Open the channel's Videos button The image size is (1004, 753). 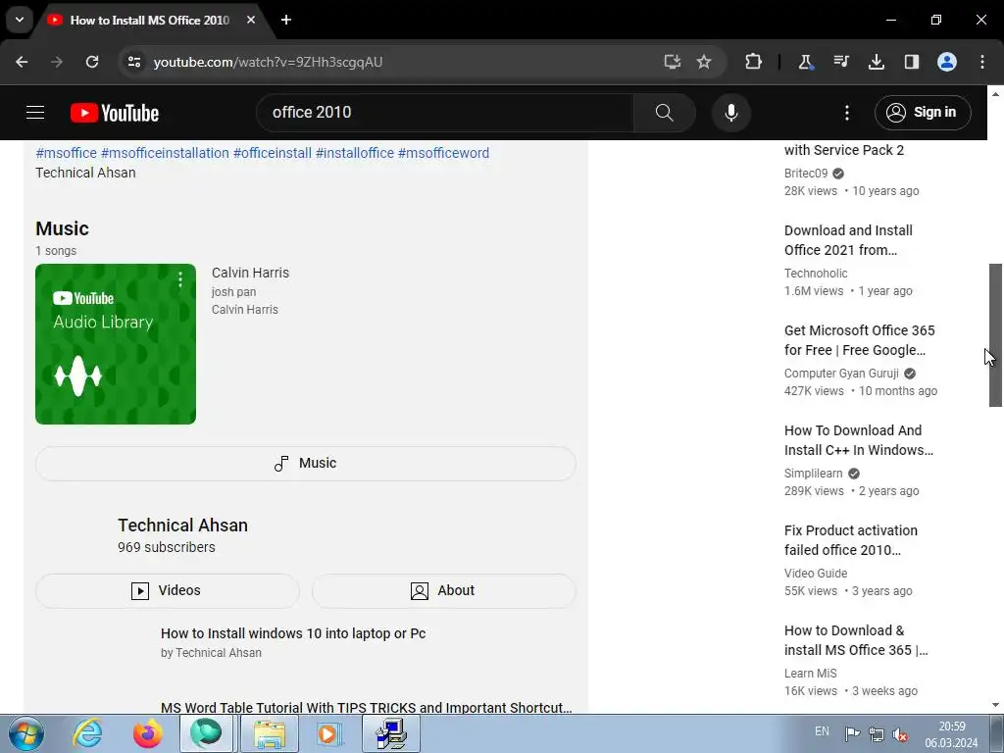tap(167, 590)
